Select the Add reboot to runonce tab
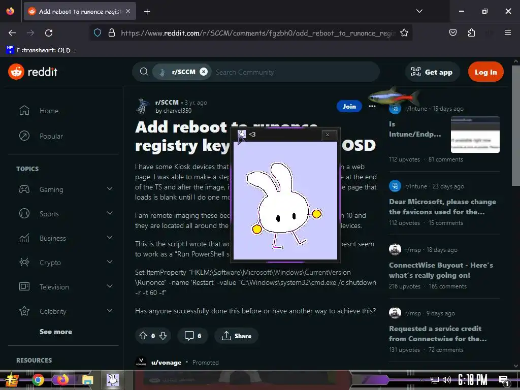The width and height of the screenshot is (520, 390). click(x=80, y=11)
